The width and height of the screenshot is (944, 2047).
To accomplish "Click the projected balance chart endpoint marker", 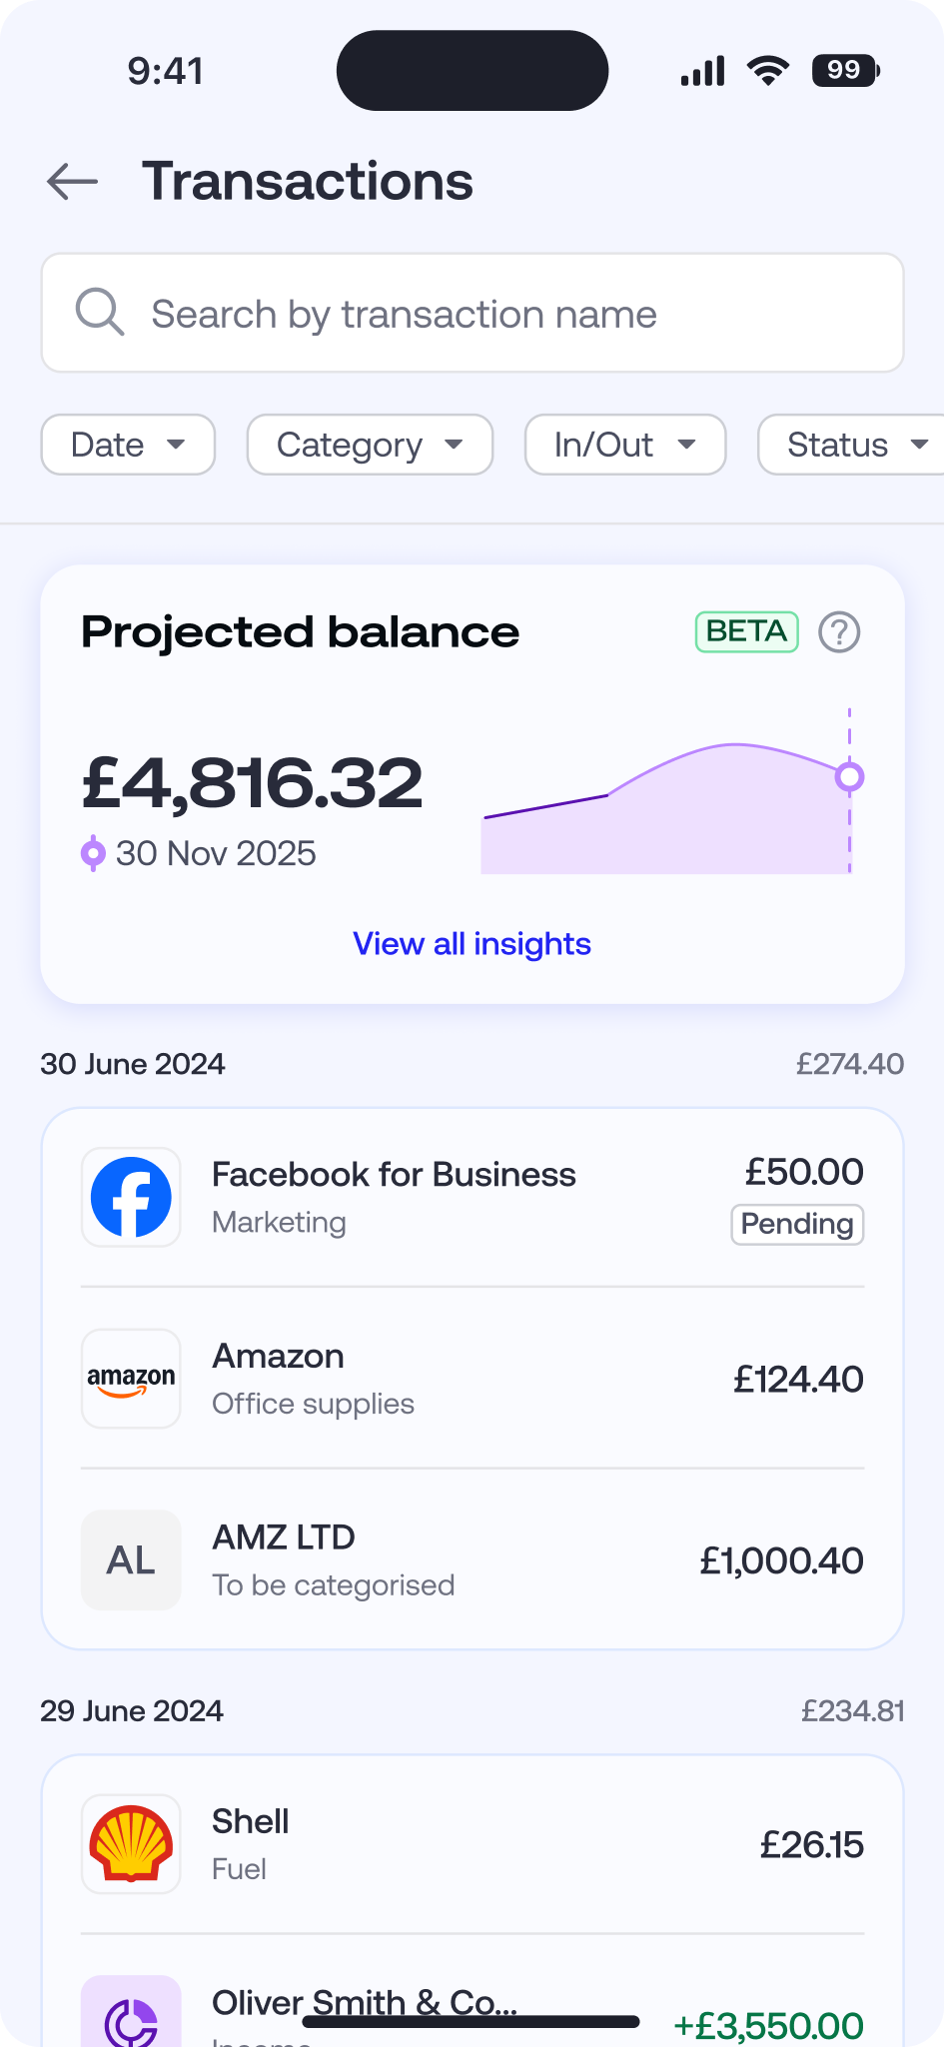I will (849, 776).
